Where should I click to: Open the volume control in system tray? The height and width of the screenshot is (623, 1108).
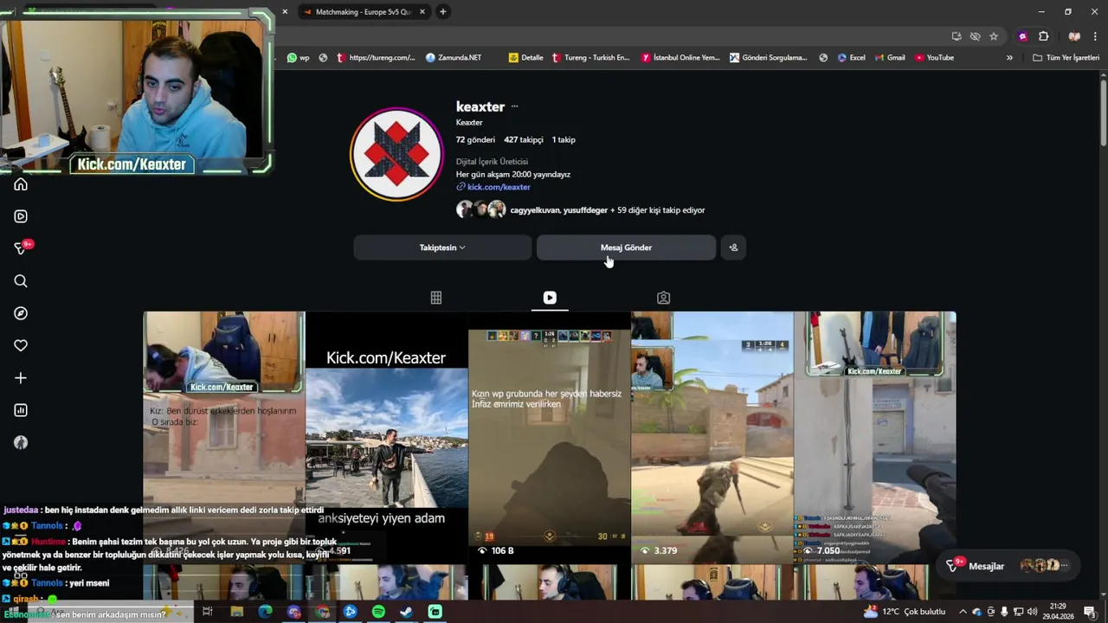[x=1032, y=612]
